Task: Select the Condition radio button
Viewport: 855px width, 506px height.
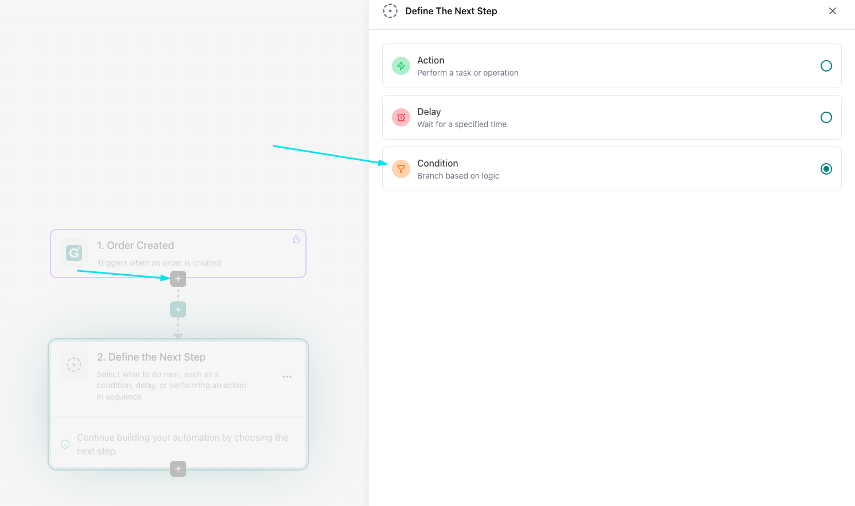Action: click(x=826, y=169)
